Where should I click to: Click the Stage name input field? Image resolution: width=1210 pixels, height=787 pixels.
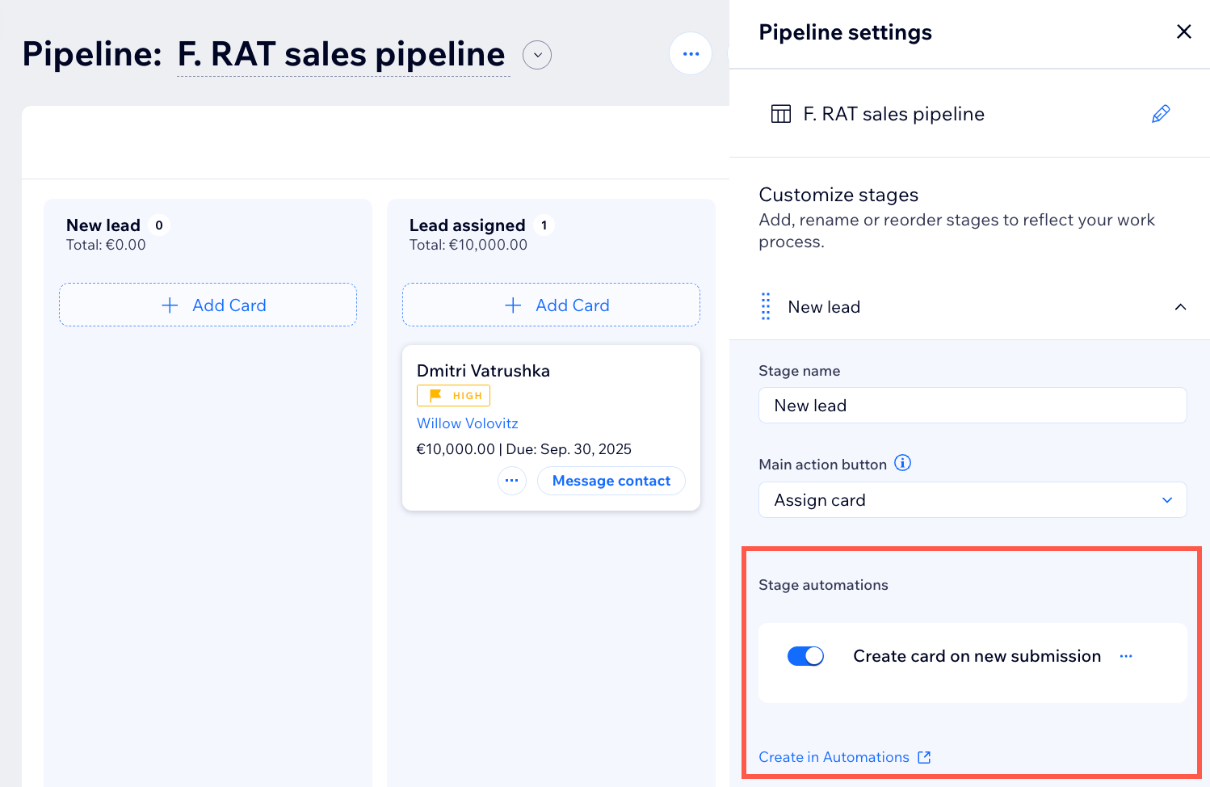(972, 406)
